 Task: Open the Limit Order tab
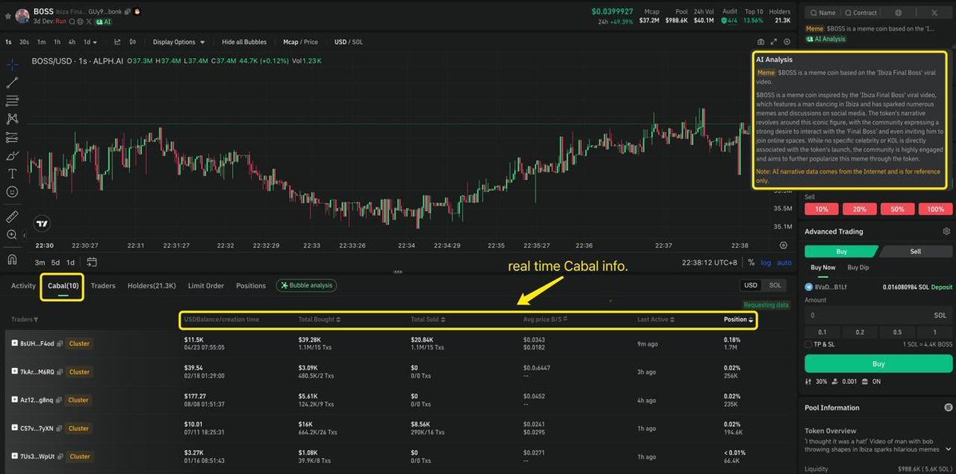pos(206,286)
